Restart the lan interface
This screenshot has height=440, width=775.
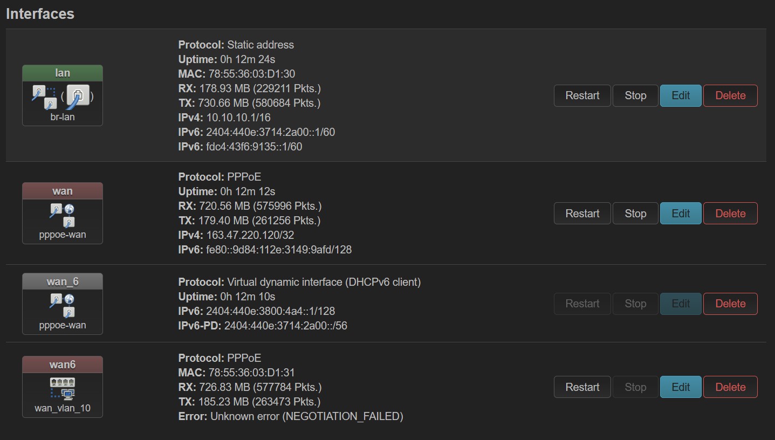pos(582,95)
